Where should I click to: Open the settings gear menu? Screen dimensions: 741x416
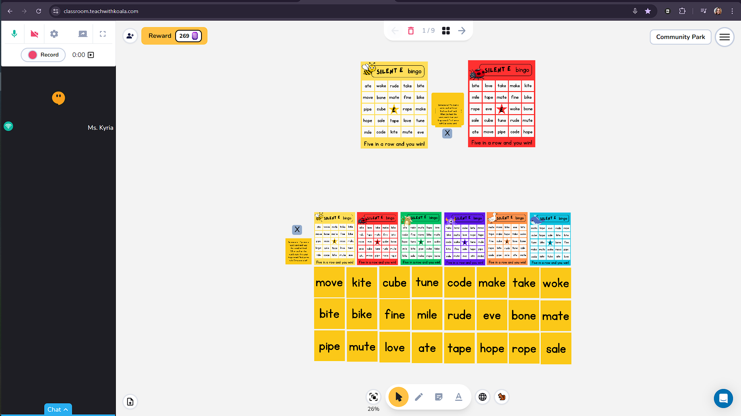click(x=54, y=34)
